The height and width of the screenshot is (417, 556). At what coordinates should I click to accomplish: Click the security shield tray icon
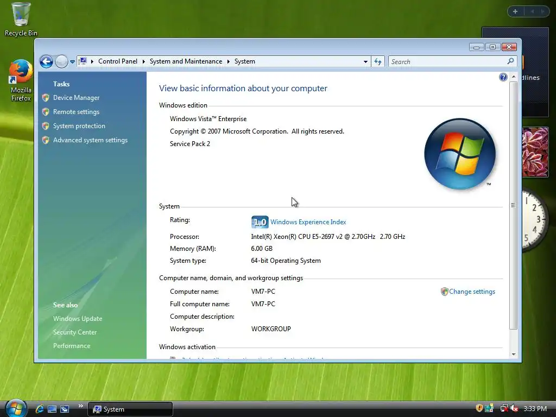[479, 408]
